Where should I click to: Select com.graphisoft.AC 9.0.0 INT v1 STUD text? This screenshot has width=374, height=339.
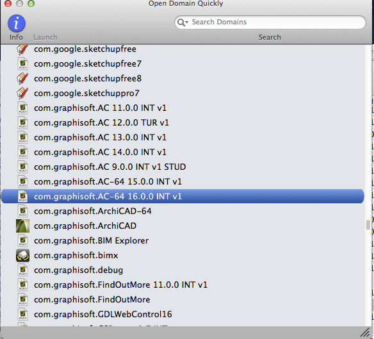pyautogui.click(x=110, y=167)
